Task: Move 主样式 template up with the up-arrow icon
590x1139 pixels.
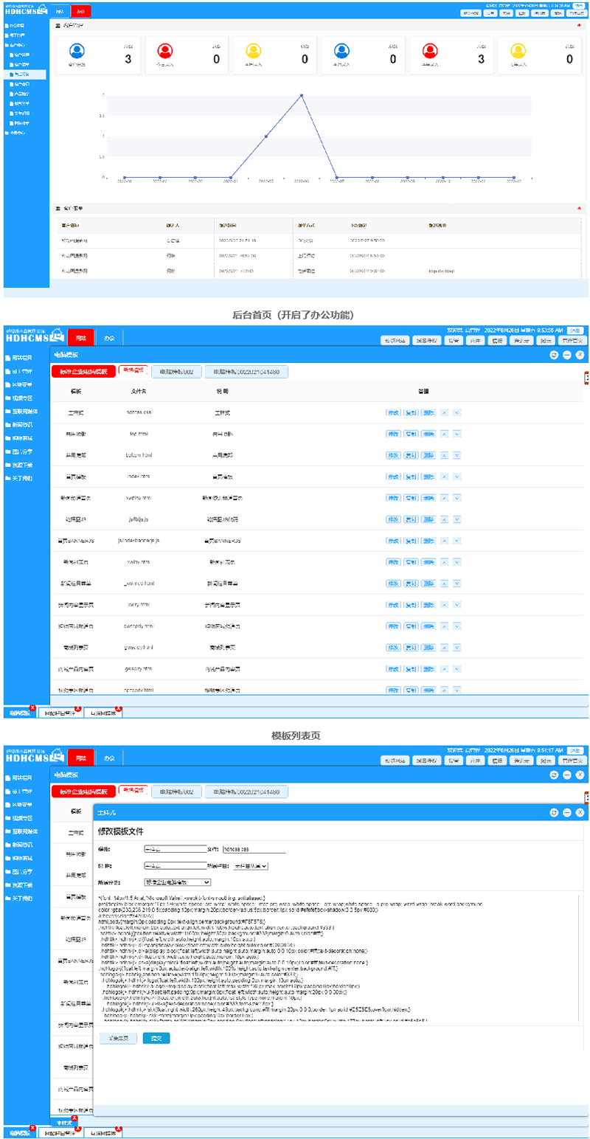Action: (x=445, y=412)
